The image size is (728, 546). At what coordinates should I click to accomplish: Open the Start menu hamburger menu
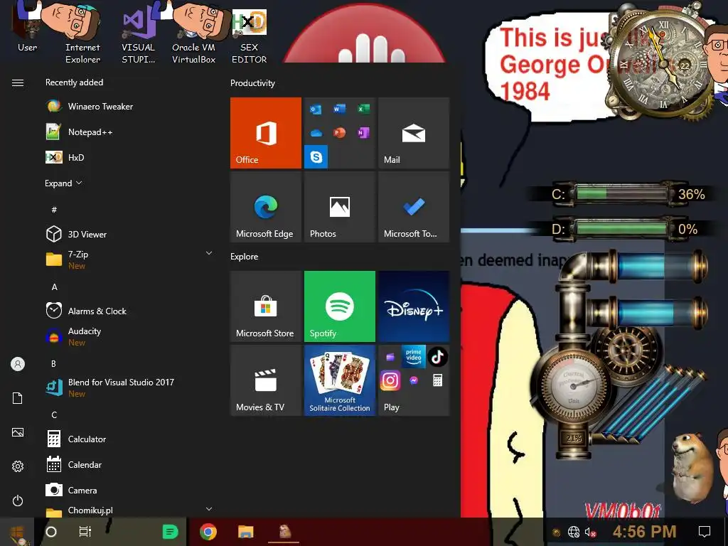[18, 82]
